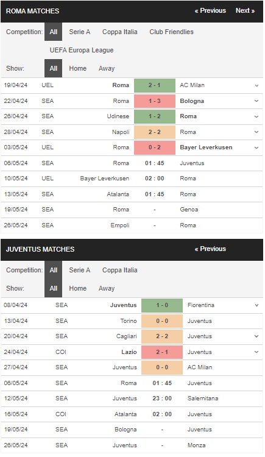Open the Roma 2 - 1 AC Milan score
Screen dimensions: 265x457
click(155, 85)
